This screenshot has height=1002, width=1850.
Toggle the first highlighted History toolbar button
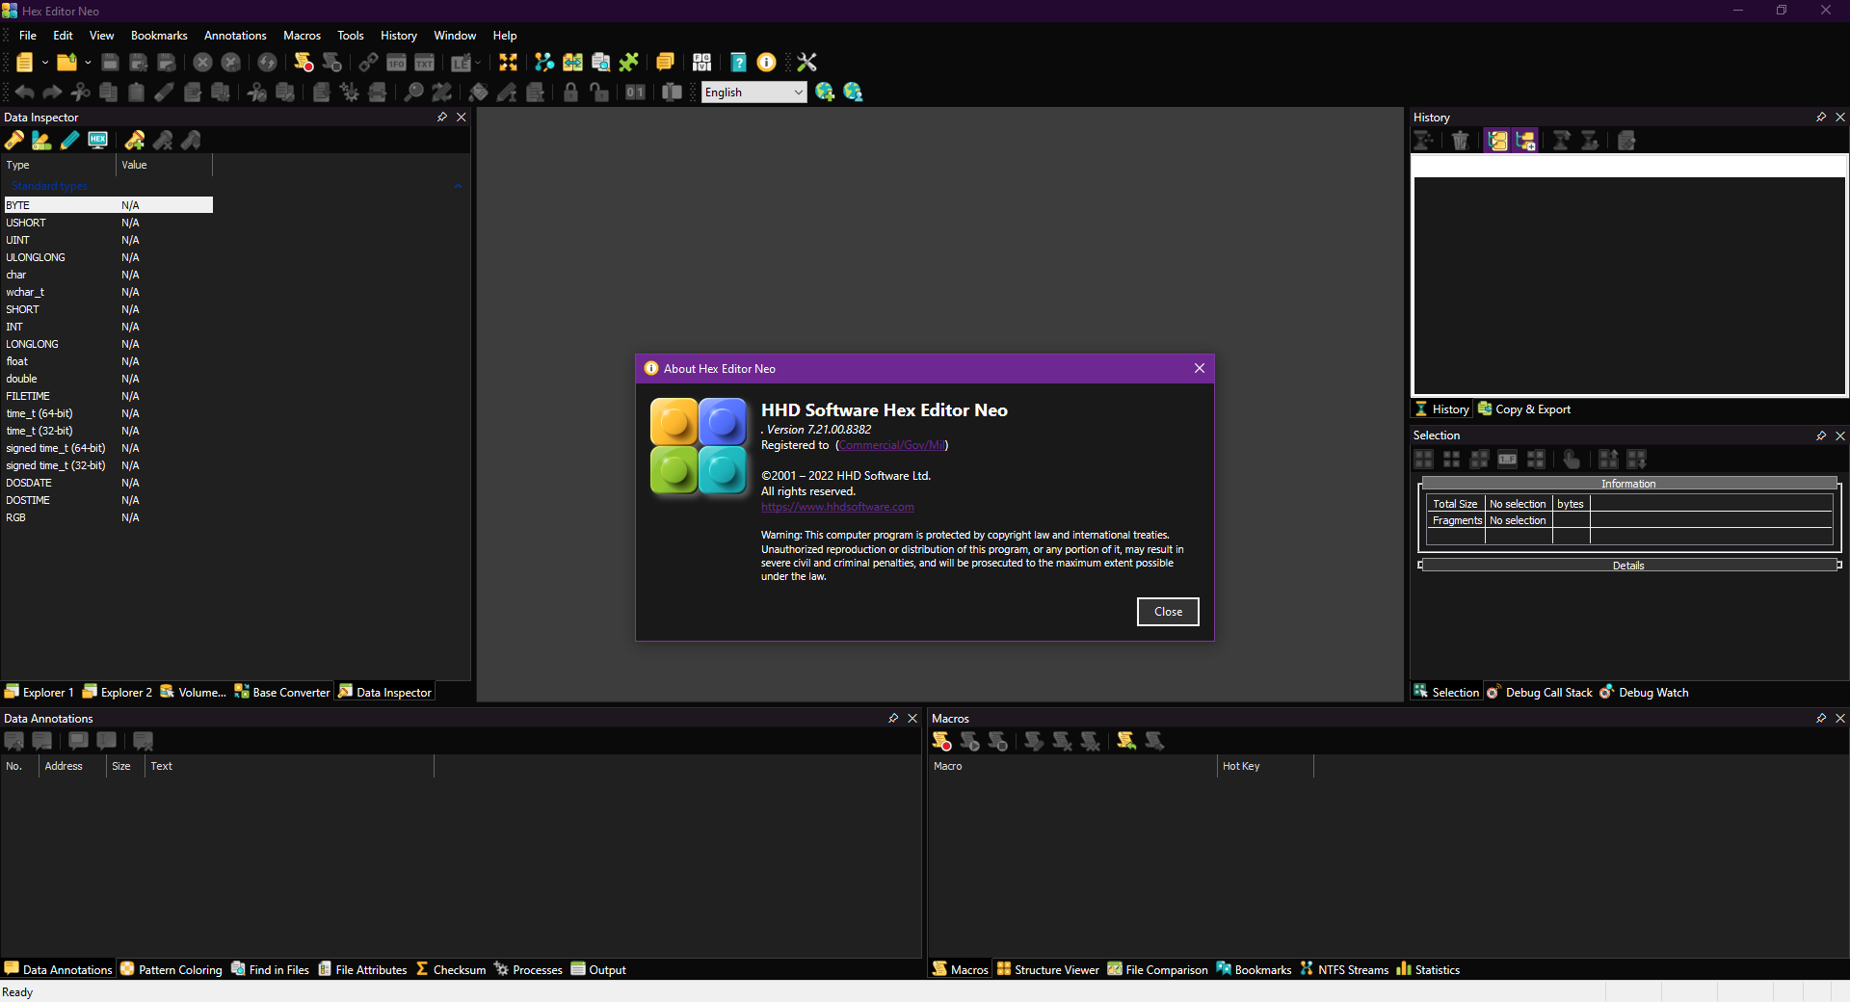pyautogui.click(x=1497, y=141)
